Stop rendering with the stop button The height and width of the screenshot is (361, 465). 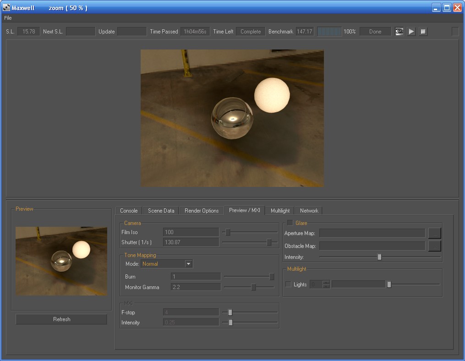[x=423, y=32]
